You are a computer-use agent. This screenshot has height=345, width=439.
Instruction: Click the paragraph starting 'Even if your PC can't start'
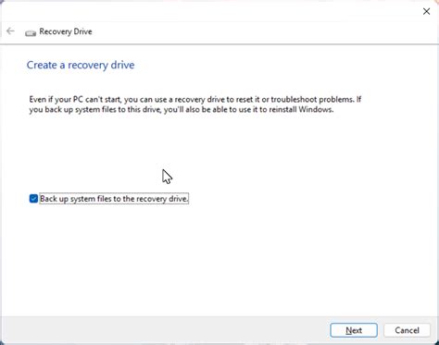pyautogui.click(x=195, y=105)
